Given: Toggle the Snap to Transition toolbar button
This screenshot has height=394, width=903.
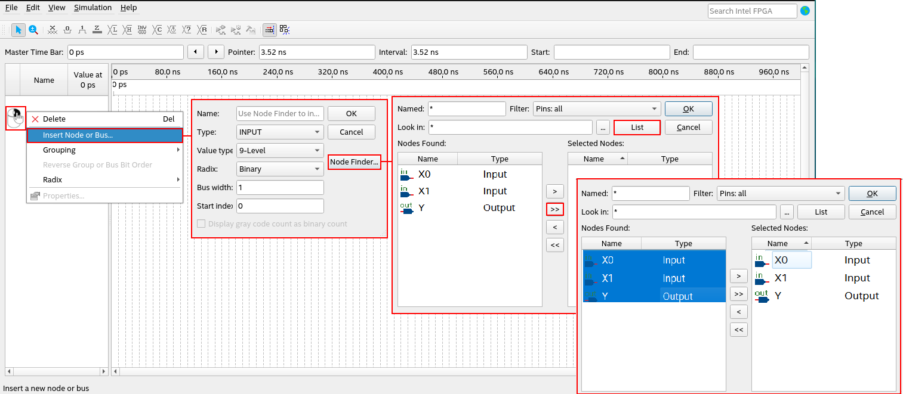Looking at the screenshot, I should (269, 29).
